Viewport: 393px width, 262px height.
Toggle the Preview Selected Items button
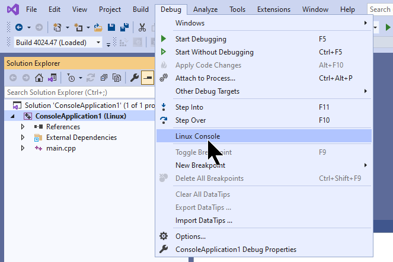click(148, 78)
